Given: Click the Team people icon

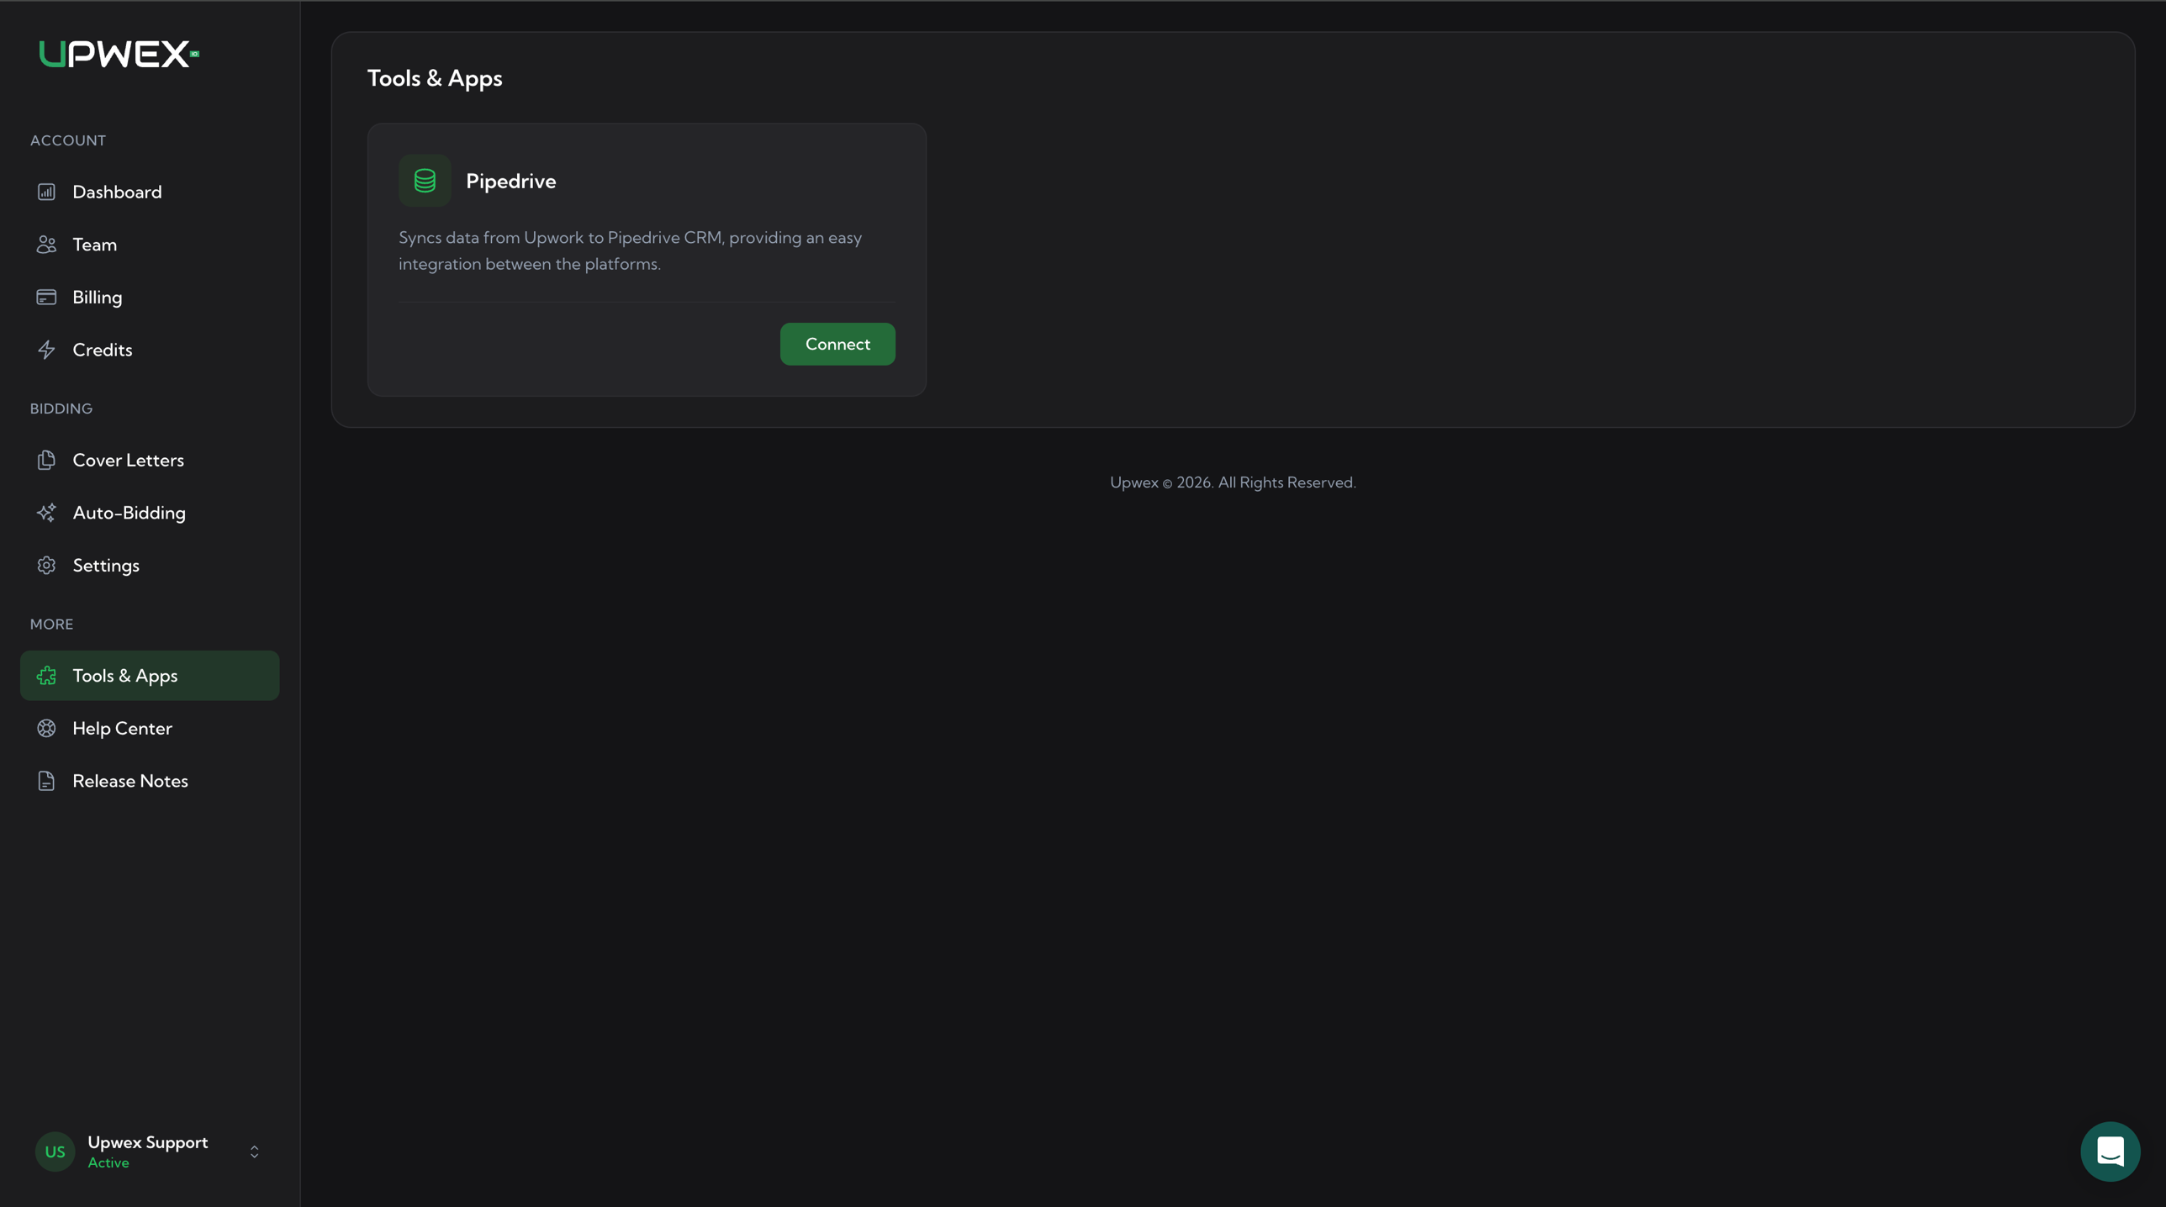Looking at the screenshot, I should coord(46,245).
